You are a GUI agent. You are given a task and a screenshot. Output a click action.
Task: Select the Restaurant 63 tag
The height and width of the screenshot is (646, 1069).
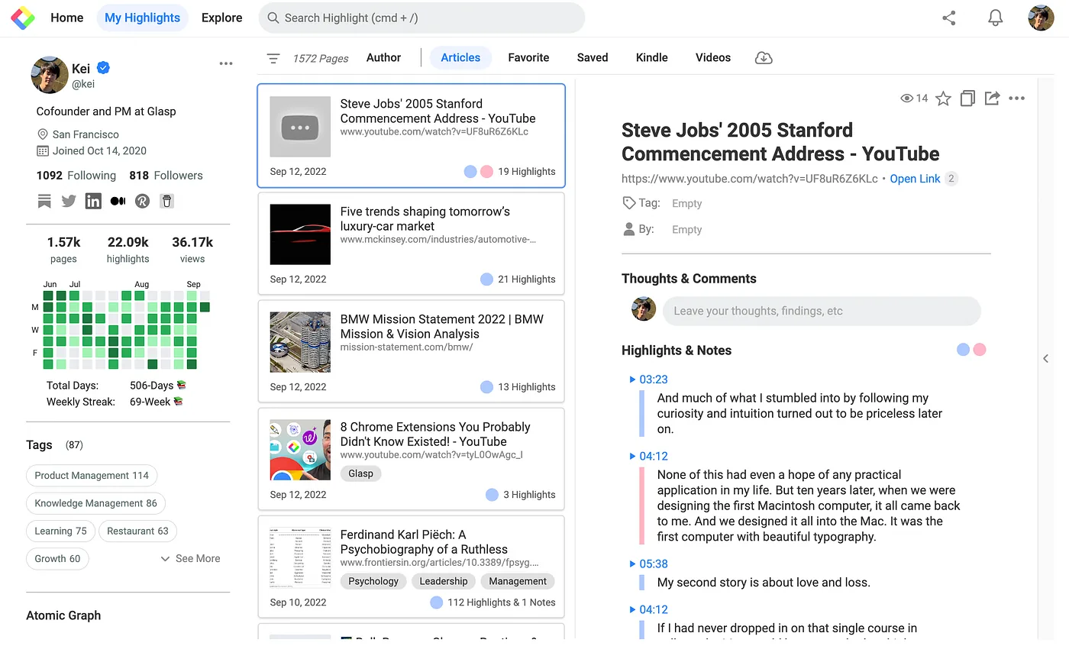[137, 531]
